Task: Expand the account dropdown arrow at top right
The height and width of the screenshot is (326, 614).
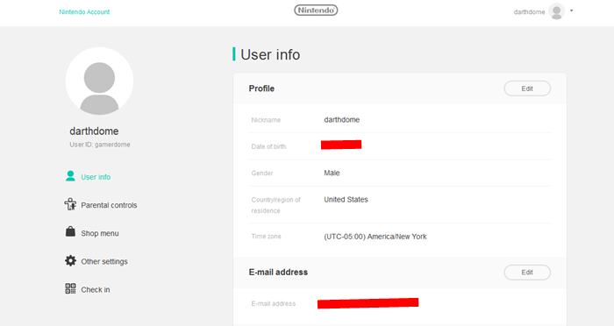Action: 571,11
